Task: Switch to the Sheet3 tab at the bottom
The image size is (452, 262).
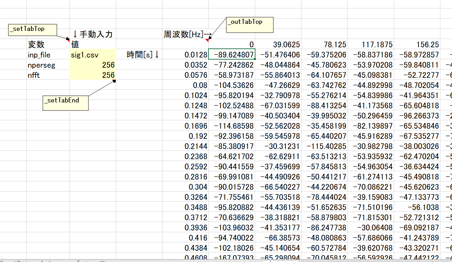Action: (x=10, y=261)
